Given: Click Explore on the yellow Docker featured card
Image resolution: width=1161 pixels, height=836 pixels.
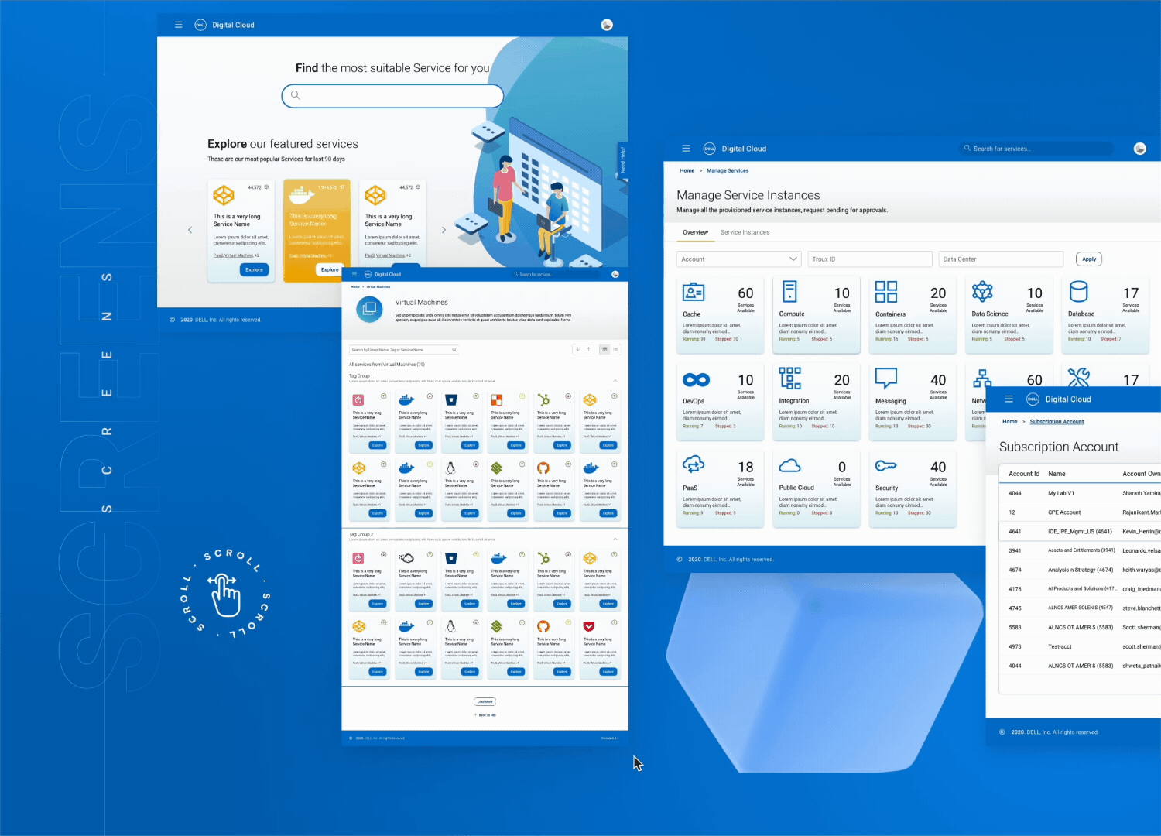Looking at the screenshot, I should click(330, 269).
